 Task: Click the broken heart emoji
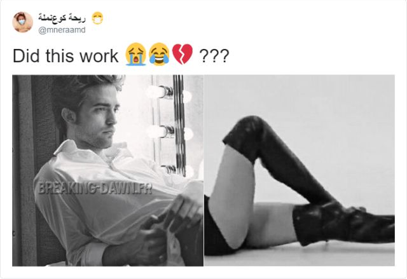click(x=183, y=54)
